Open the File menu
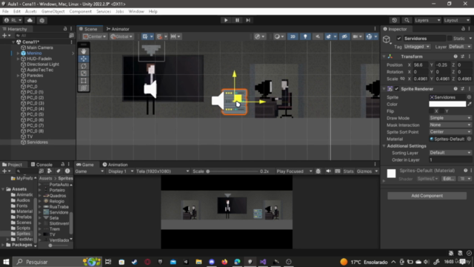 click(5, 12)
